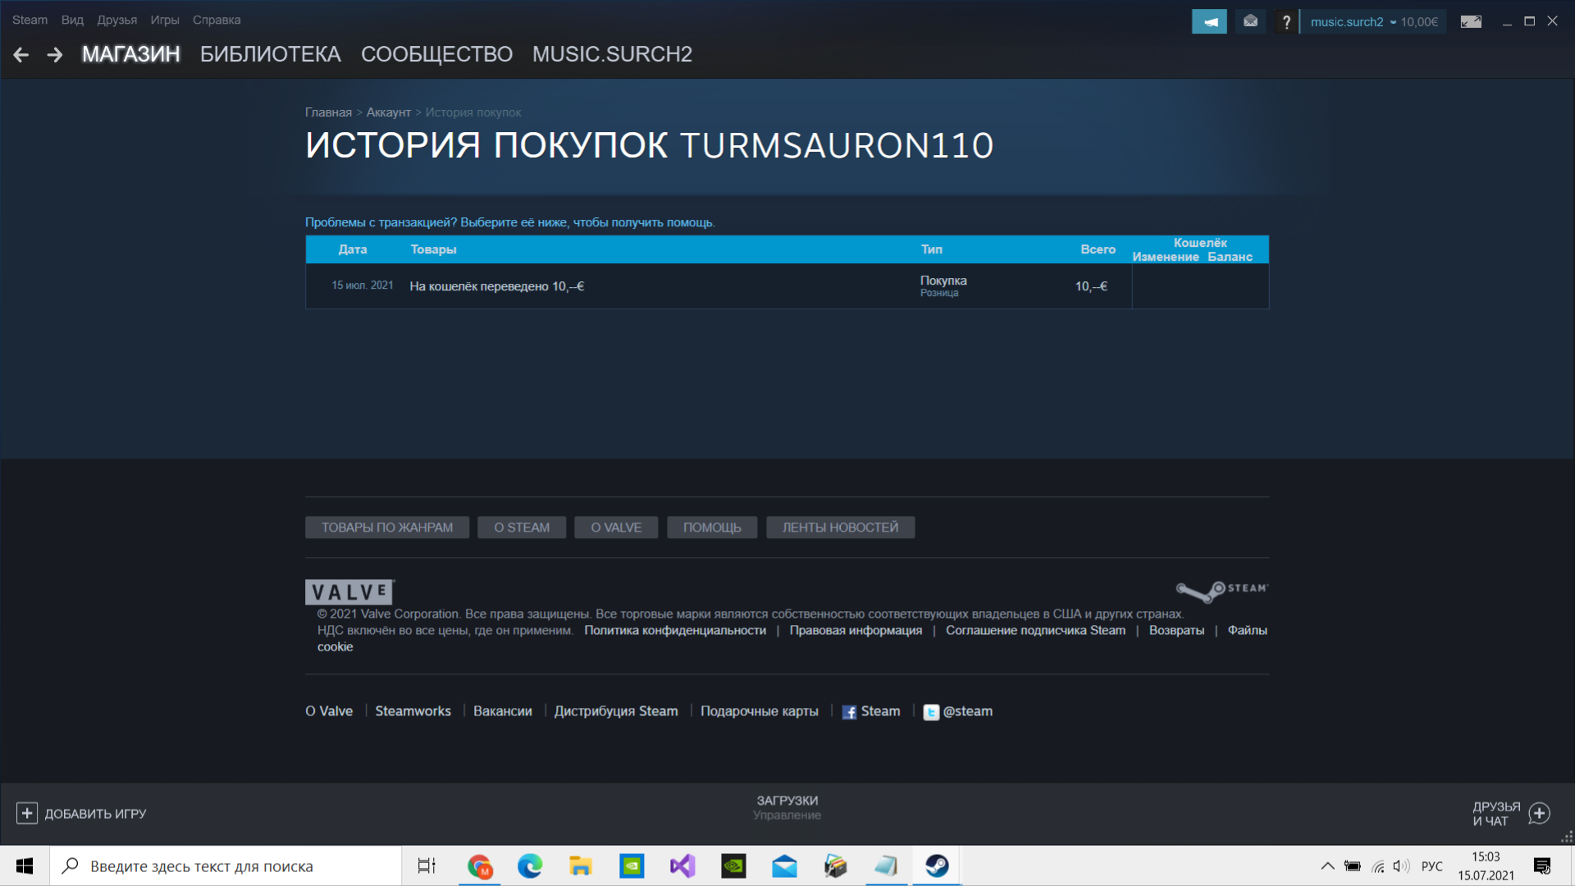Open the taskbar clock and date

click(x=1486, y=866)
